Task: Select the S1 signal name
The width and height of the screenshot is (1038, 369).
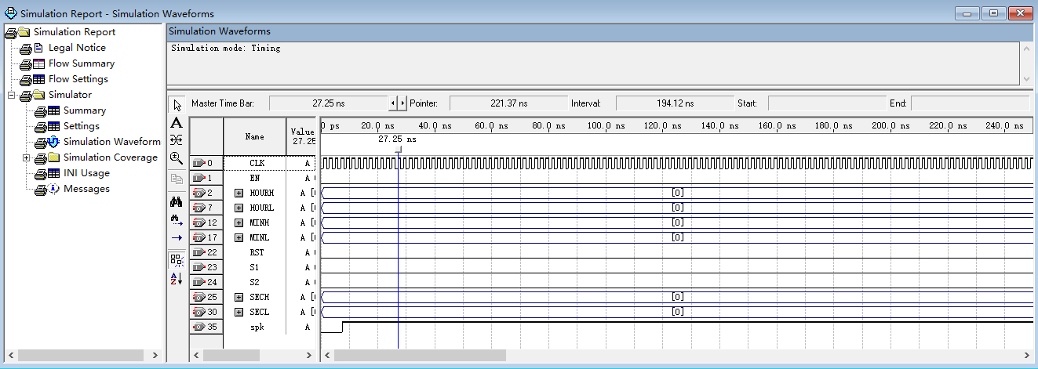Action: point(254,267)
